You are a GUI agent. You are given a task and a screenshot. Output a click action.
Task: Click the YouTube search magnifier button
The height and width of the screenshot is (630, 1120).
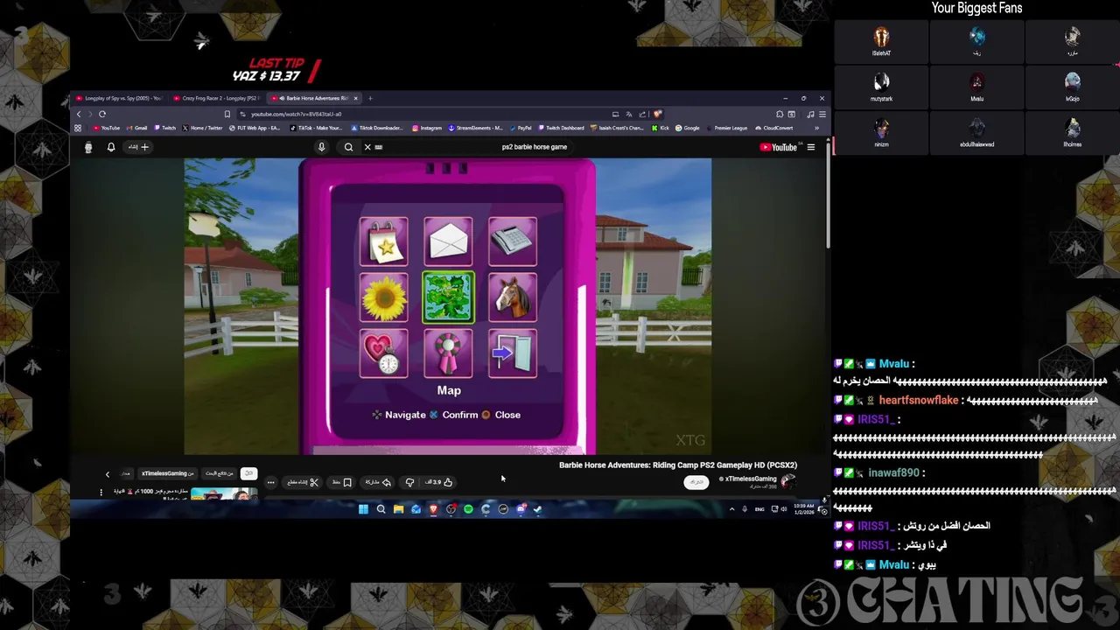tap(348, 147)
